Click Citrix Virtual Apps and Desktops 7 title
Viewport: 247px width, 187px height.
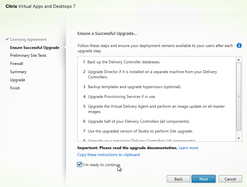(40, 6)
